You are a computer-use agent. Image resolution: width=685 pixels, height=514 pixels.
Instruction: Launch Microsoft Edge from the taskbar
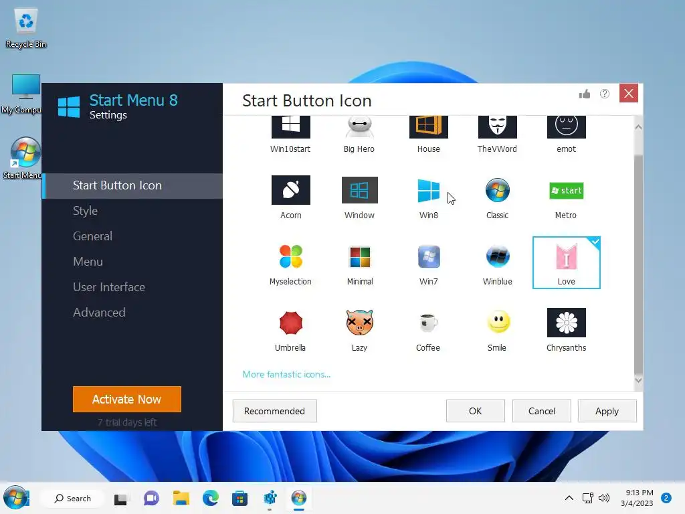click(x=211, y=498)
